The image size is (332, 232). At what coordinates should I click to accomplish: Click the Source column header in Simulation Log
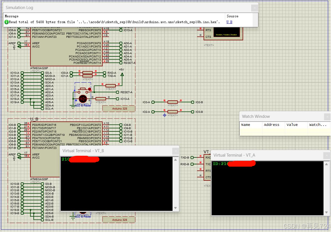tap(233, 16)
